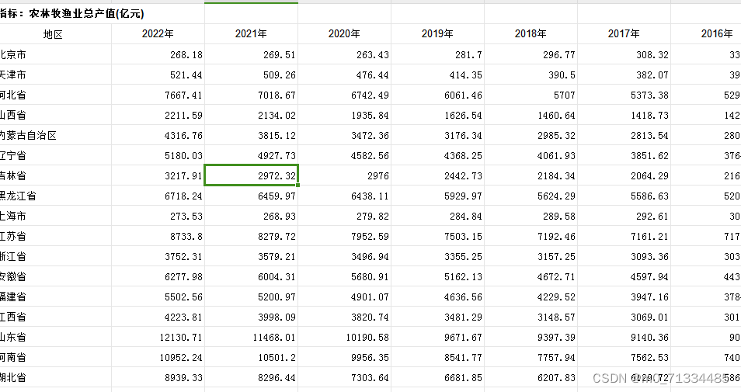Select cell with value 4597.94

click(624, 277)
